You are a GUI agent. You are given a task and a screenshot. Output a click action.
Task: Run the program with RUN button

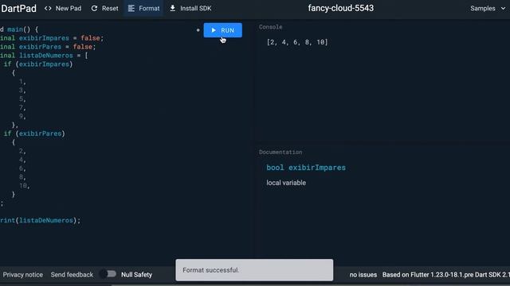(x=223, y=30)
